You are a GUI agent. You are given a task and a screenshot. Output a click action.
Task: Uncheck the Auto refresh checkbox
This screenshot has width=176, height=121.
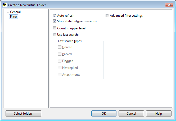coord(55,16)
